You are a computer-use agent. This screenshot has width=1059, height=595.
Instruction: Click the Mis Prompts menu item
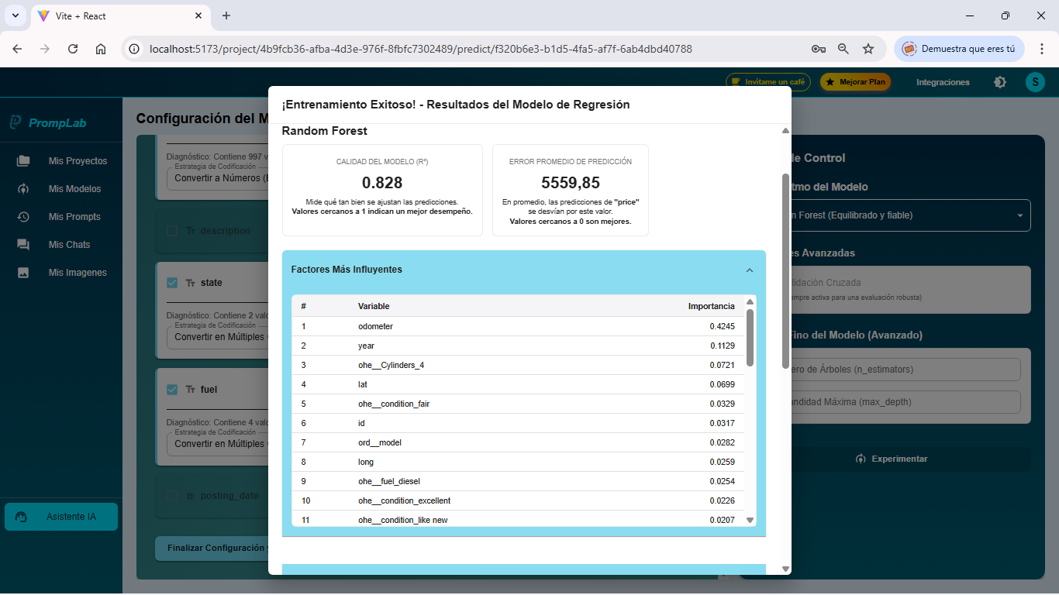coord(74,217)
